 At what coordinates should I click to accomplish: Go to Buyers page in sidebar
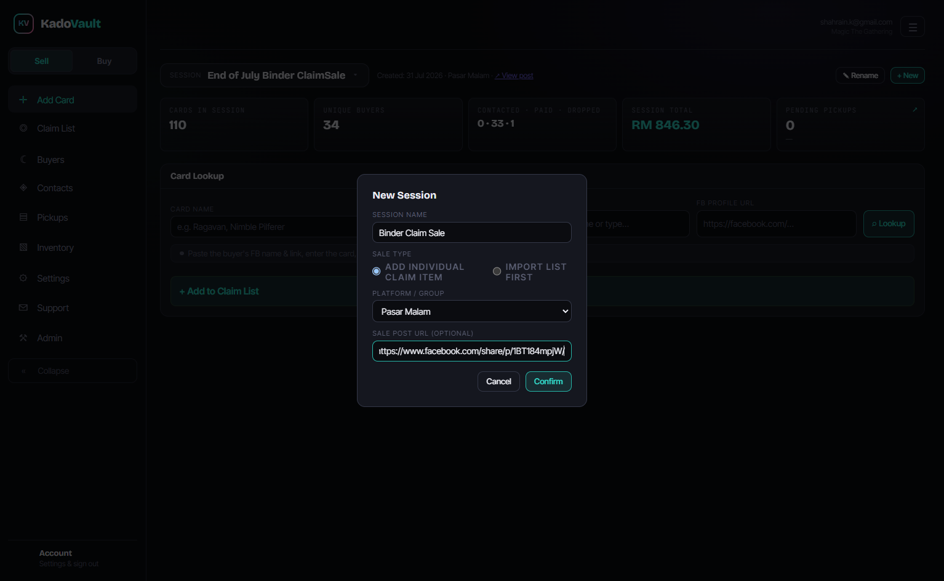[73, 159]
